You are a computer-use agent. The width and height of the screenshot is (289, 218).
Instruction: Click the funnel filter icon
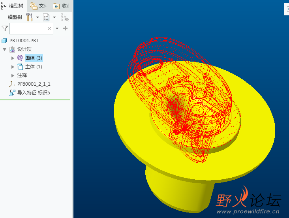[x=5, y=28]
